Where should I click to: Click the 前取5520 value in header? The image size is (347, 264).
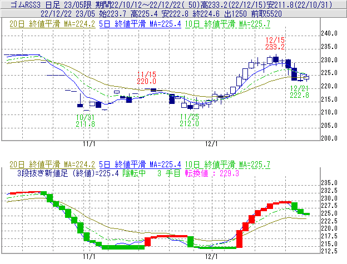pyautogui.click(x=266, y=14)
